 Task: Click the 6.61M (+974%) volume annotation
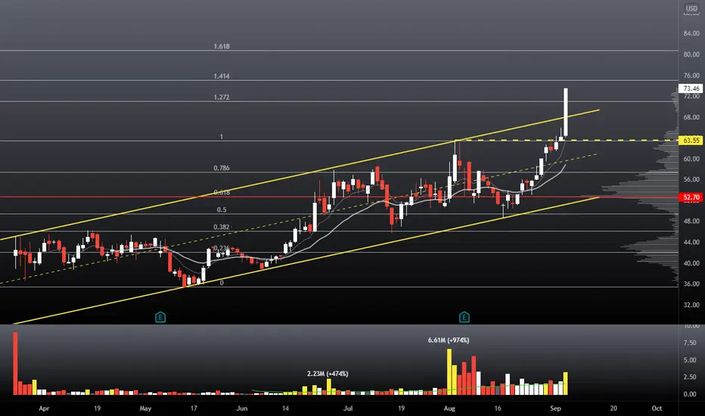[x=449, y=340]
